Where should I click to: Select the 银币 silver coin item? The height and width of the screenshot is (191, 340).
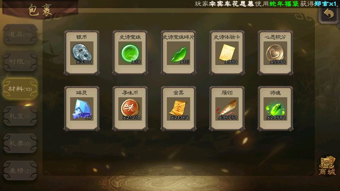tap(82, 53)
